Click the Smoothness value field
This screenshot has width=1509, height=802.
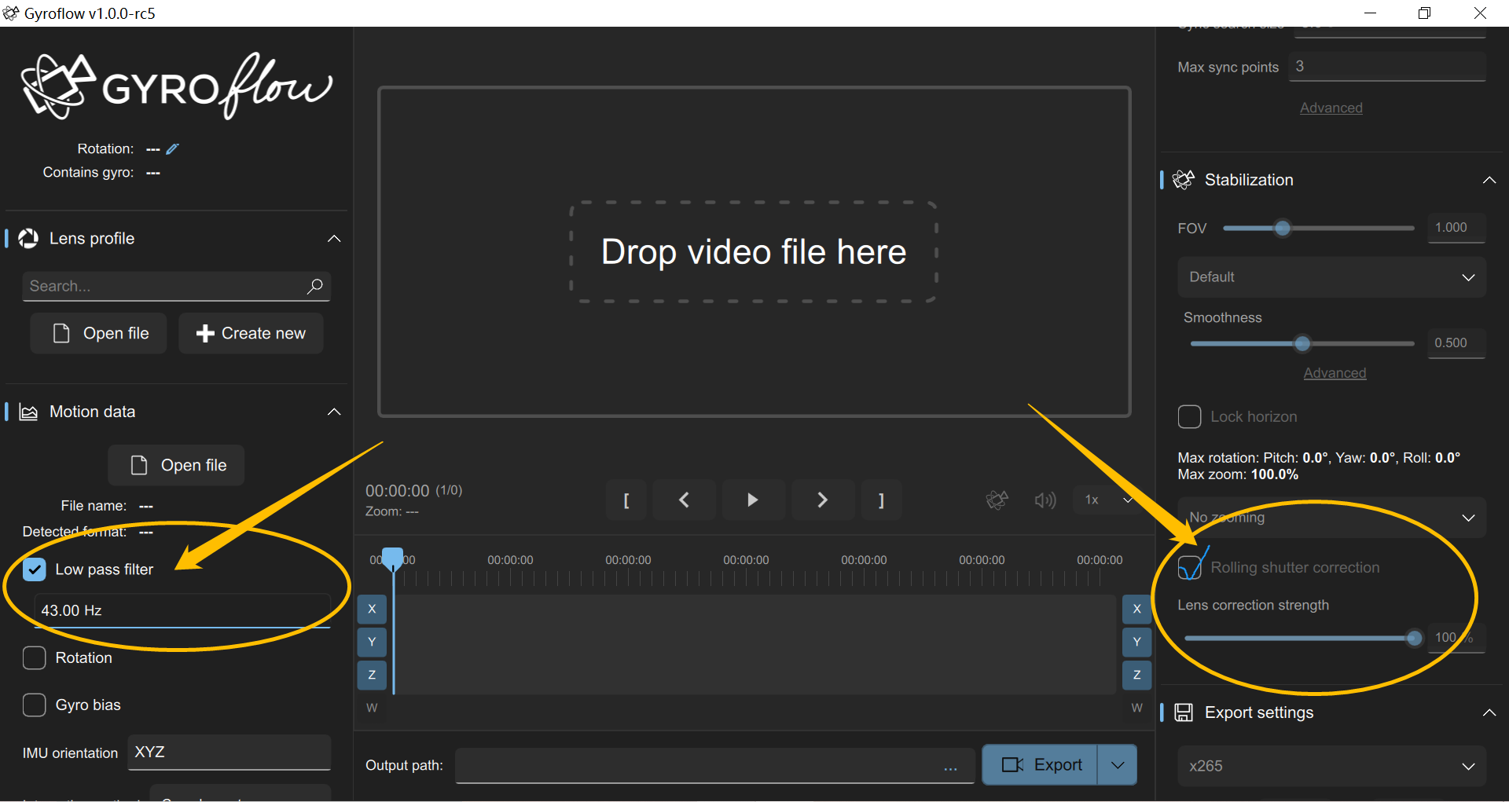pos(1456,343)
